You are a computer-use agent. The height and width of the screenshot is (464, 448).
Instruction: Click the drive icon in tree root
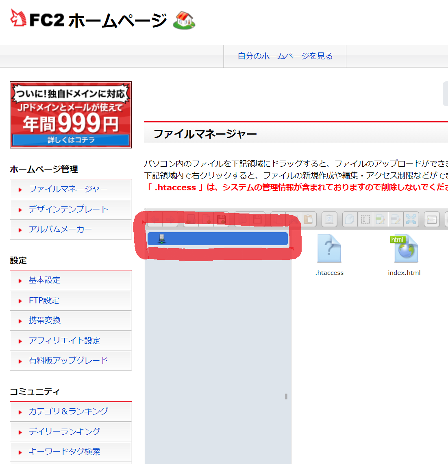(161, 239)
